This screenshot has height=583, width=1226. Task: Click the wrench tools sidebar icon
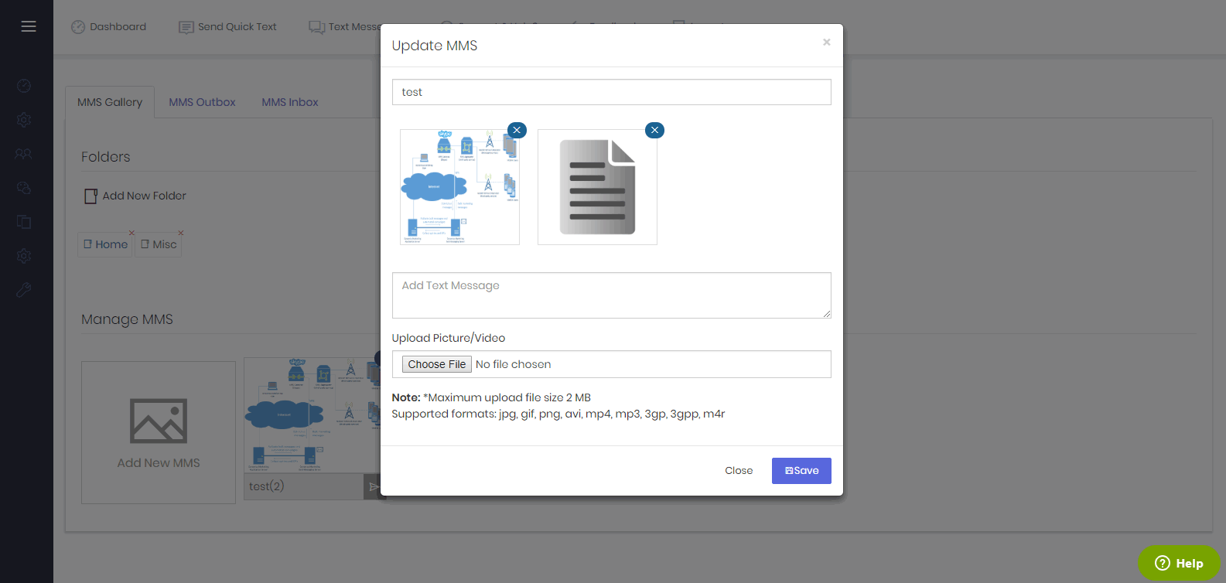(24, 290)
